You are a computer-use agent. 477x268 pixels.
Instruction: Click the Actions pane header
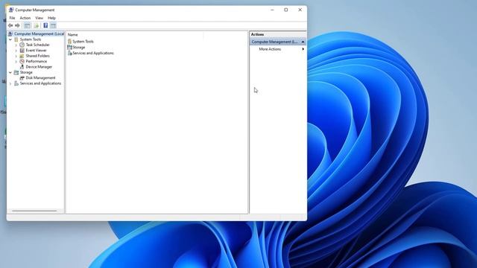click(278, 34)
